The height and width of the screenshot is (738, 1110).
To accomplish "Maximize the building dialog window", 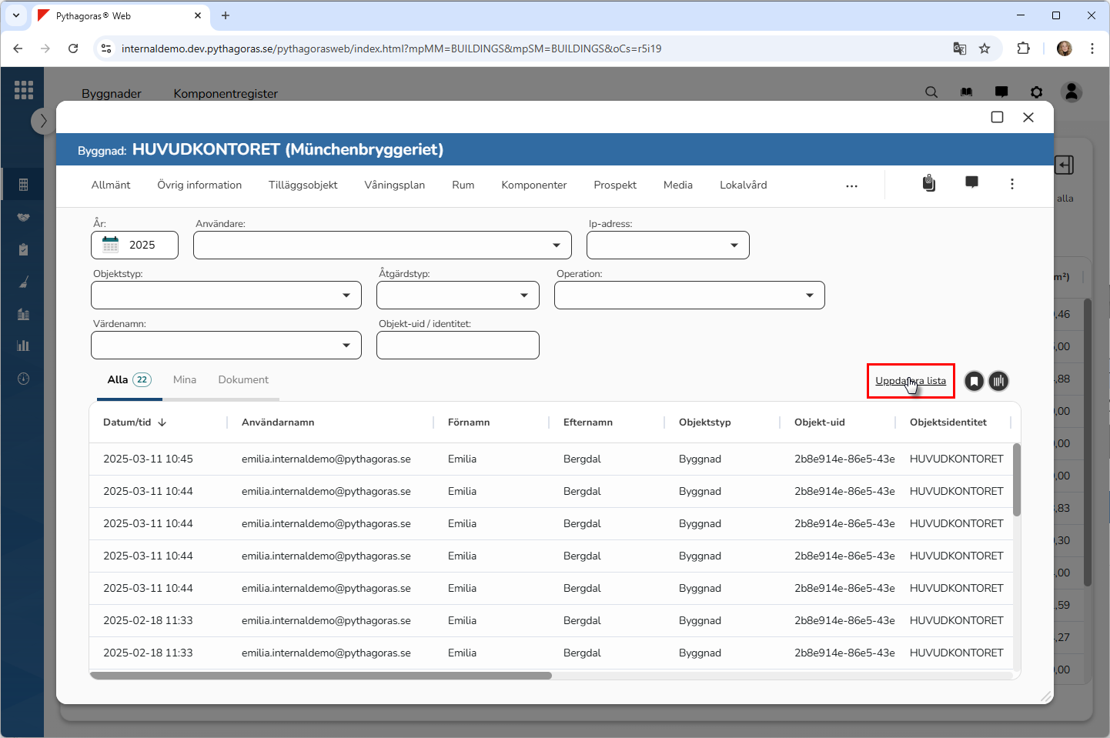I will 997,117.
